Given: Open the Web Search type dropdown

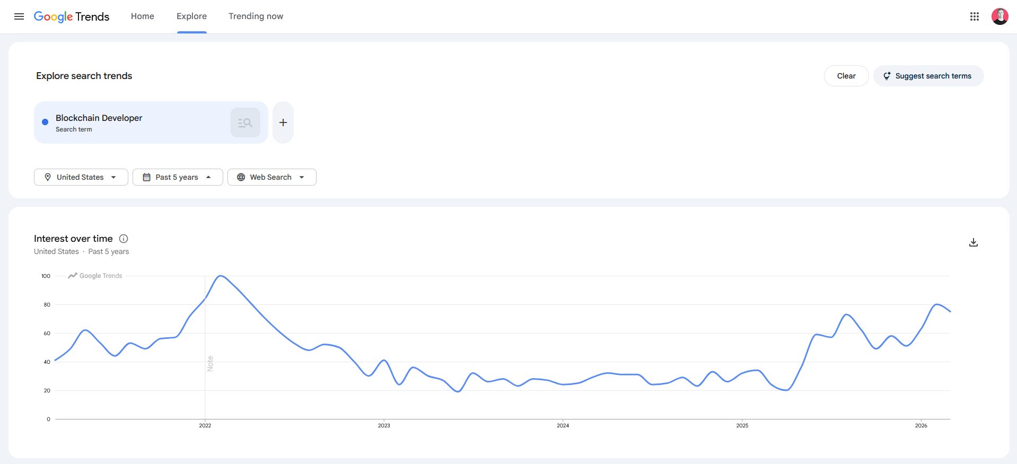Looking at the screenshot, I should pos(272,177).
